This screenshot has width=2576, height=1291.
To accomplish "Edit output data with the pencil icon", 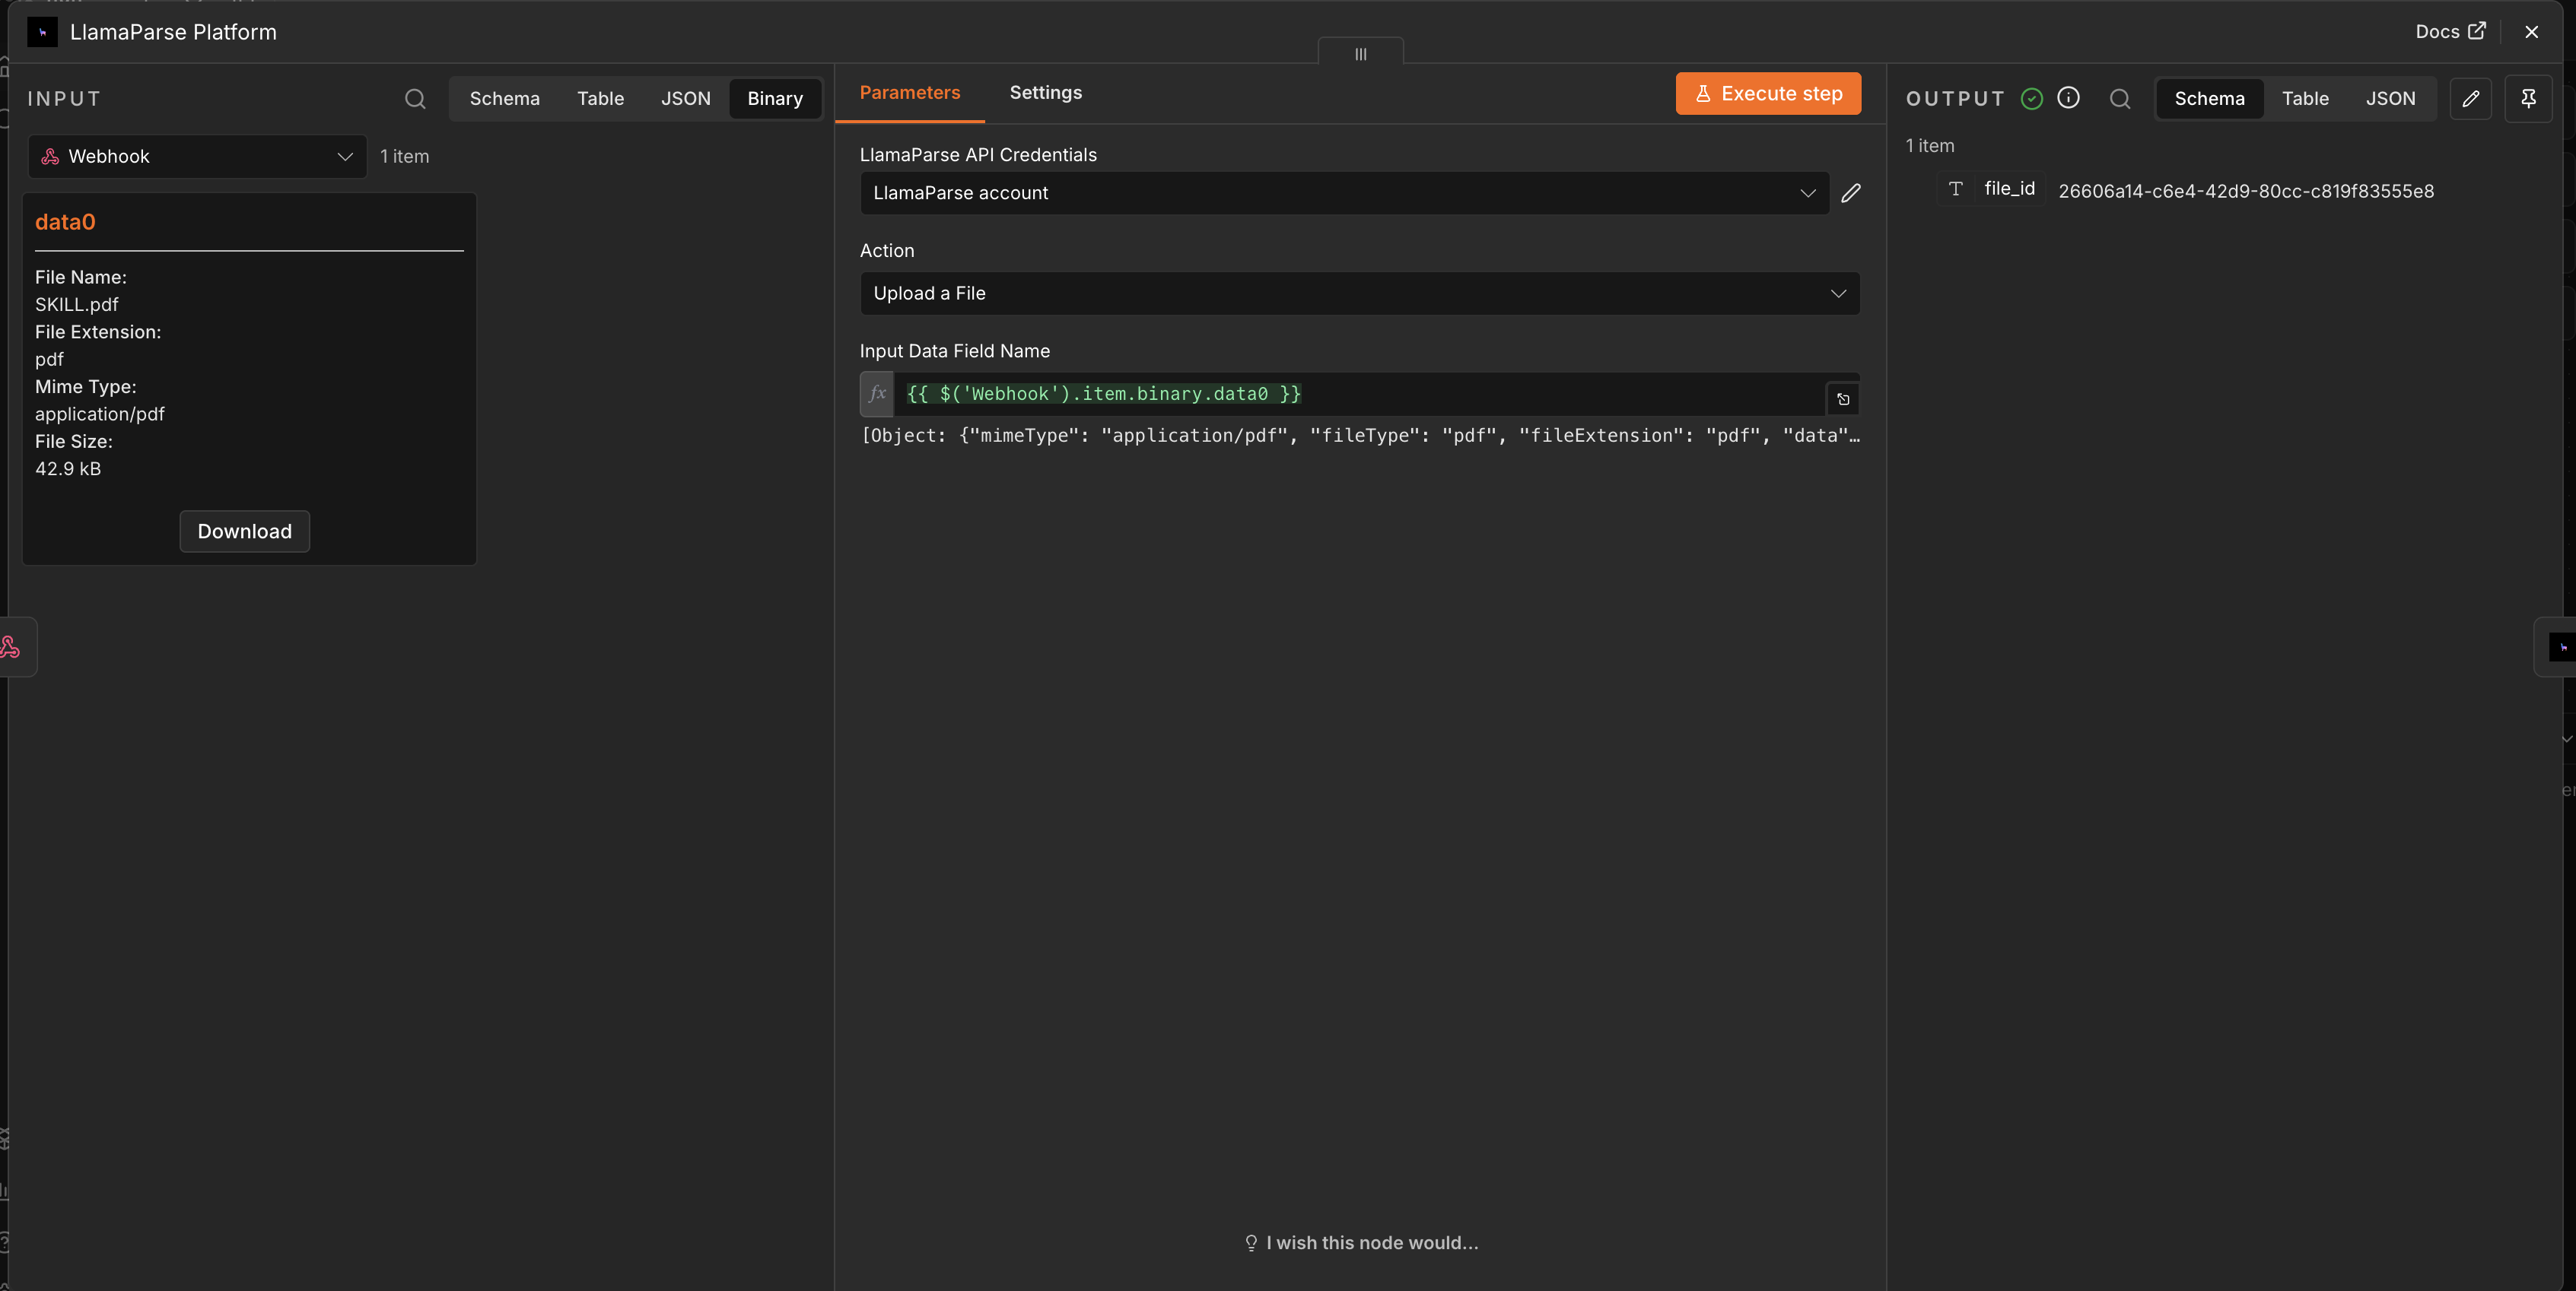I will (2471, 99).
